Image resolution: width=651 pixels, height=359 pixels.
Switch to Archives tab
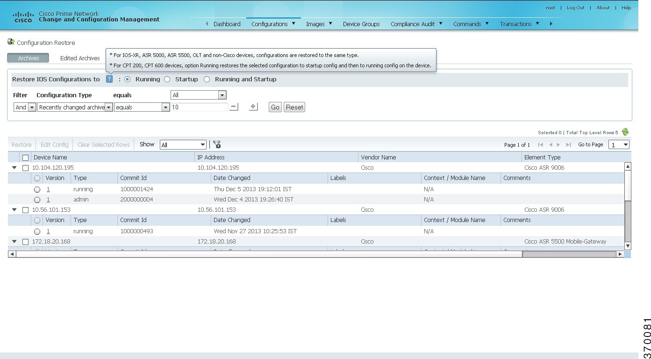29,58
